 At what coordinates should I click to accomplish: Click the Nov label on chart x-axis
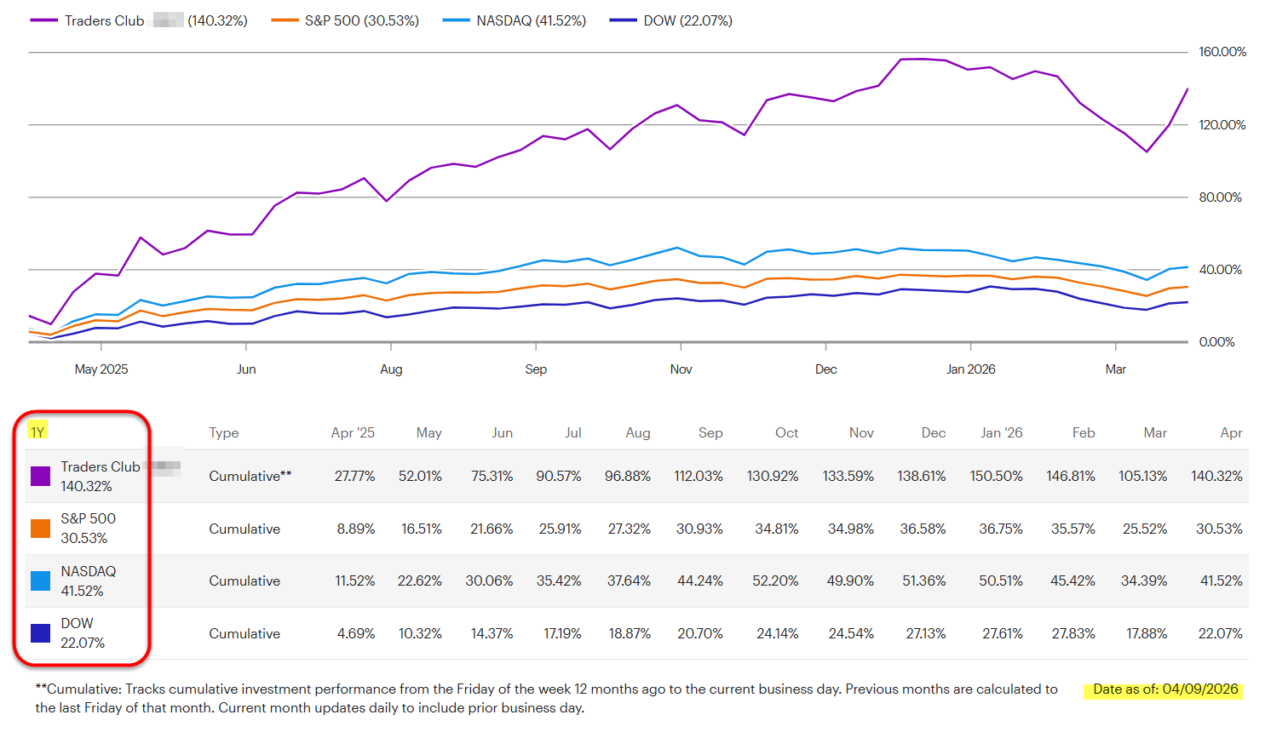(x=681, y=369)
